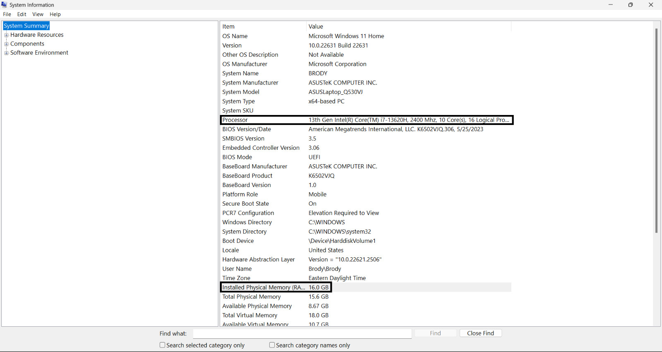Select the OS Manufacturer row
This screenshot has height=352, width=662.
pyautogui.click(x=366, y=64)
